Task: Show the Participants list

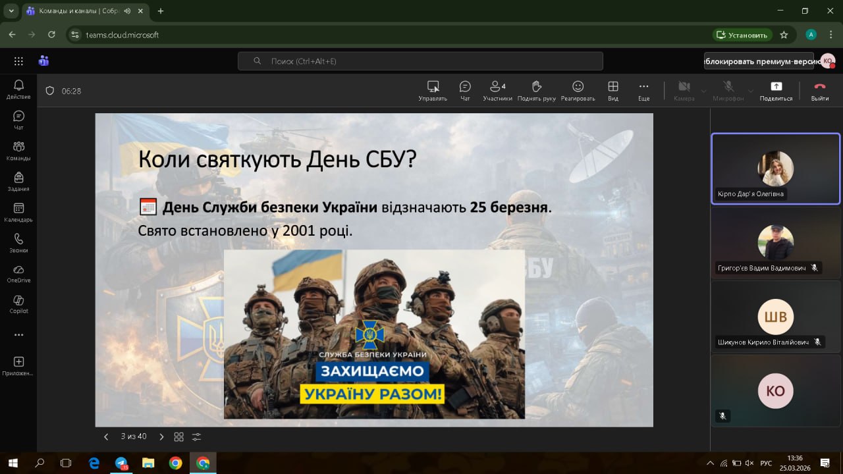Action: 497,90
